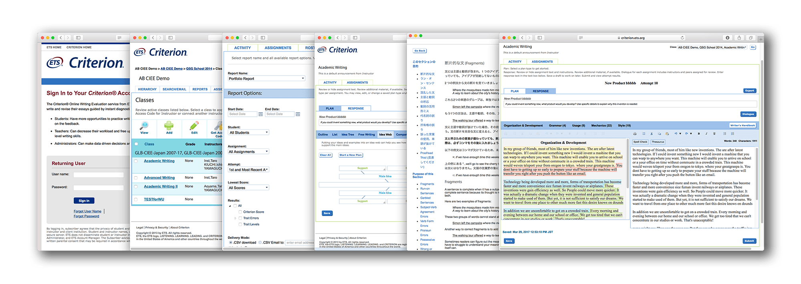Image resolution: width=801 pixels, height=284 pixels.
Task: Check the Trait Errors checkbox
Action: 240,218
